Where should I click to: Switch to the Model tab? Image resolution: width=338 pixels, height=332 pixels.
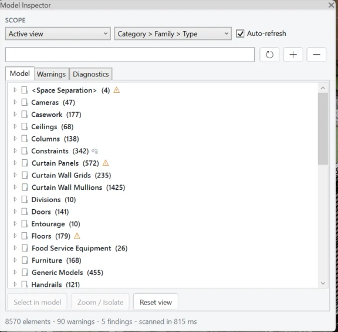[x=20, y=73]
